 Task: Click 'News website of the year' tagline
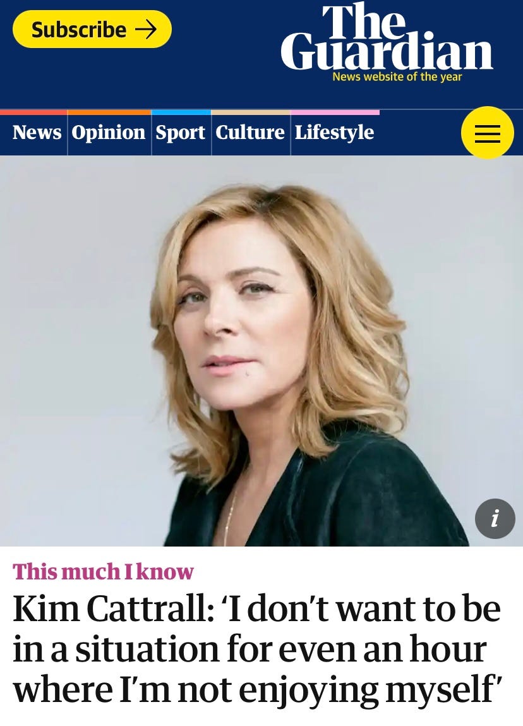[x=397, y=77]
